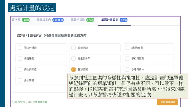This screenshot has height=107, width=191.
Task: Click the green check icon beside 設定完成
Action: tap(13, 102)
